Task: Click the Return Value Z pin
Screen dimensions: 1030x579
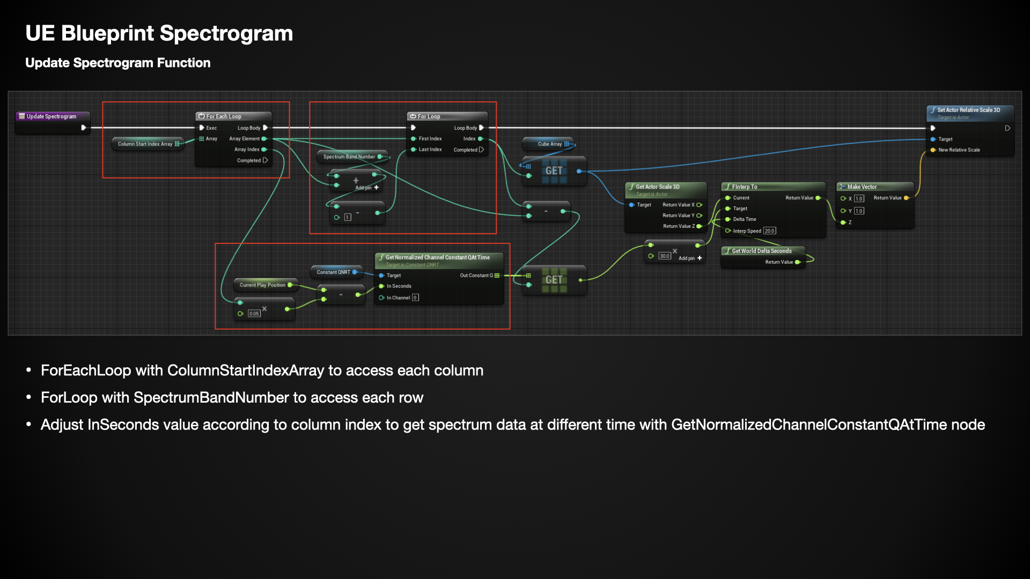Action: pos(699,226)
